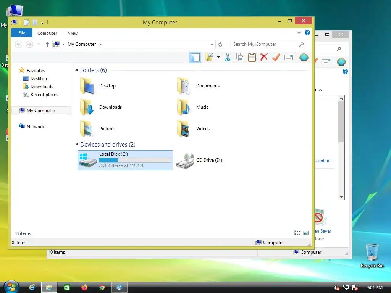Open the Recycle Bin desktop icon
The image size is (391, 293).
click(372, 256)
